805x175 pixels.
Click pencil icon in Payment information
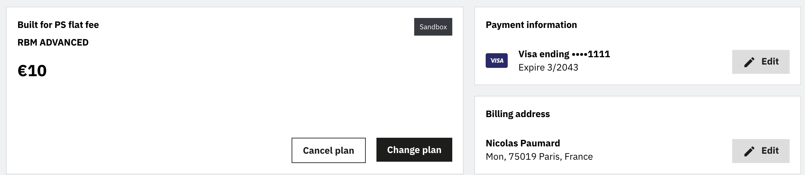749,62
